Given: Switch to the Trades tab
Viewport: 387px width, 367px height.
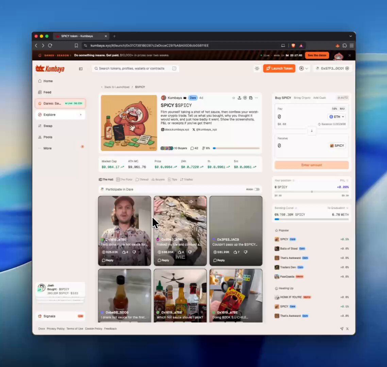Looking at the screenshot, I should point(186,179).
